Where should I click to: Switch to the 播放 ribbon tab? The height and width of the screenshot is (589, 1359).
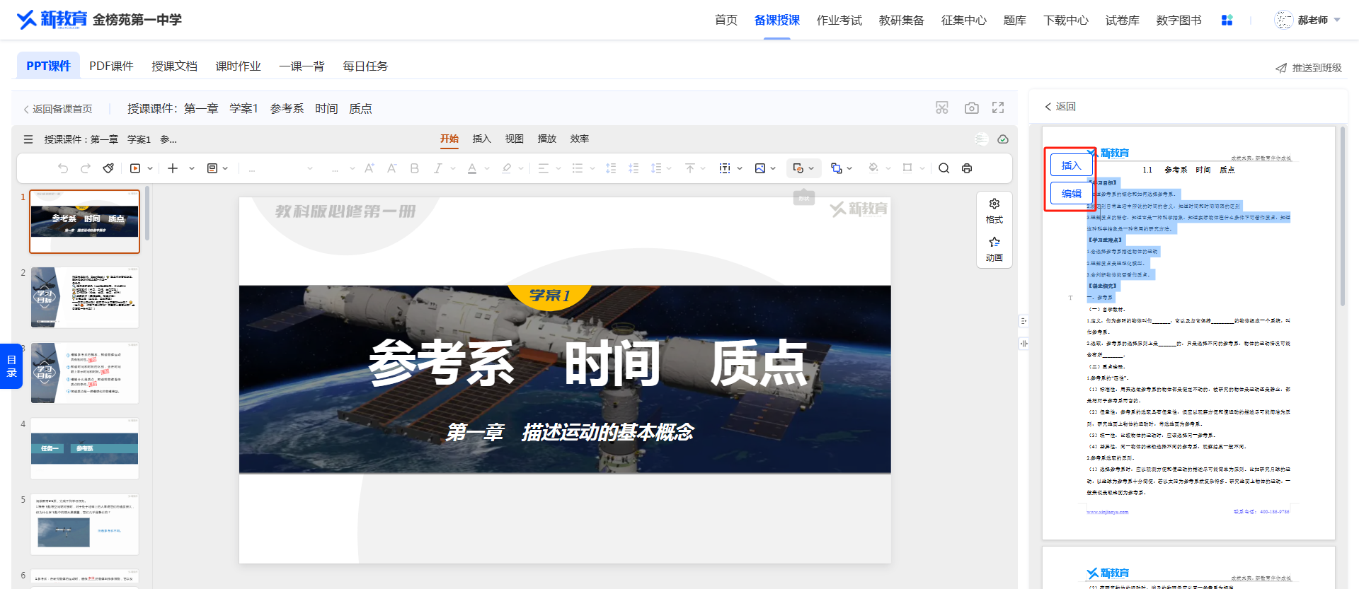tap(546, 139)
